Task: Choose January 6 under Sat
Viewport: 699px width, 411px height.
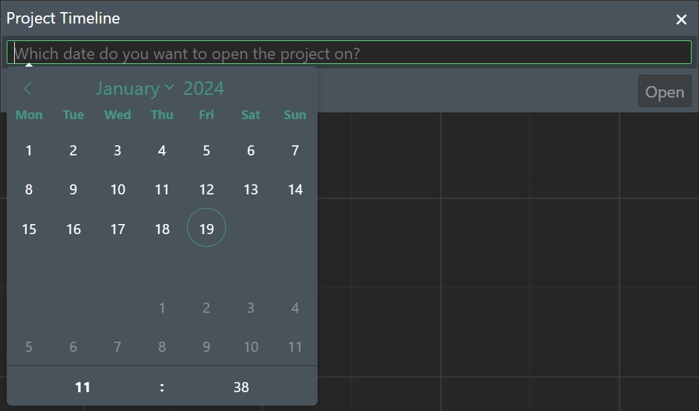Action: 250,151
